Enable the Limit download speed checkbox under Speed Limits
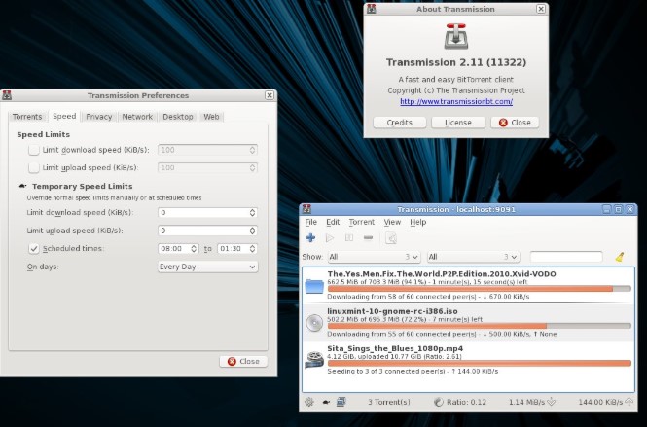The image size is (647, 427). click(33, 150)
